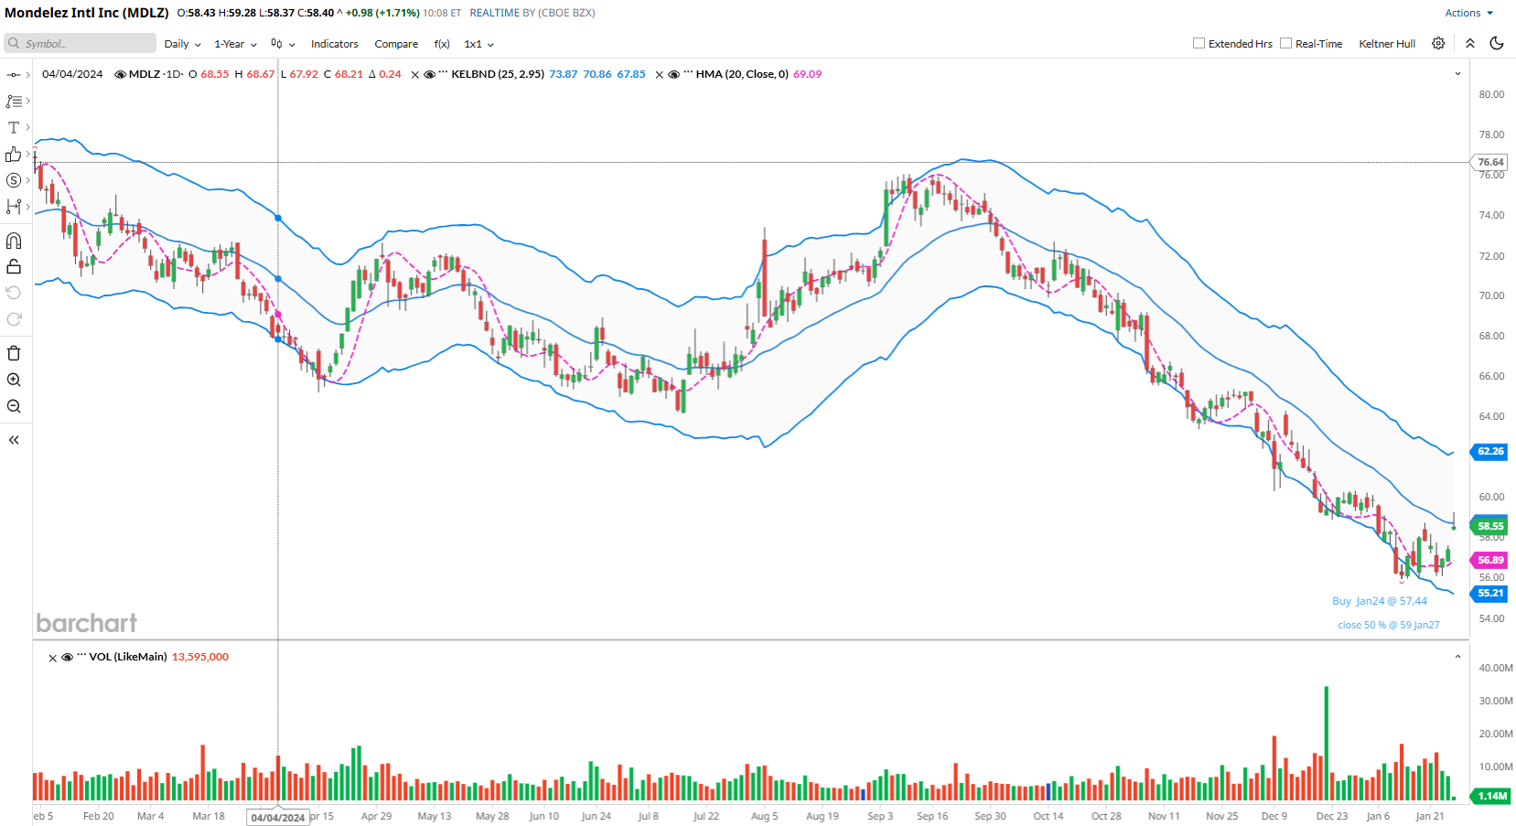Expand the 1-Year period dropdown

(x=235, y=44)
